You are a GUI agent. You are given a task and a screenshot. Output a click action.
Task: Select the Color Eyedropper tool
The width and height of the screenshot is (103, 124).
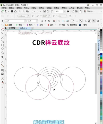point(3,79)
